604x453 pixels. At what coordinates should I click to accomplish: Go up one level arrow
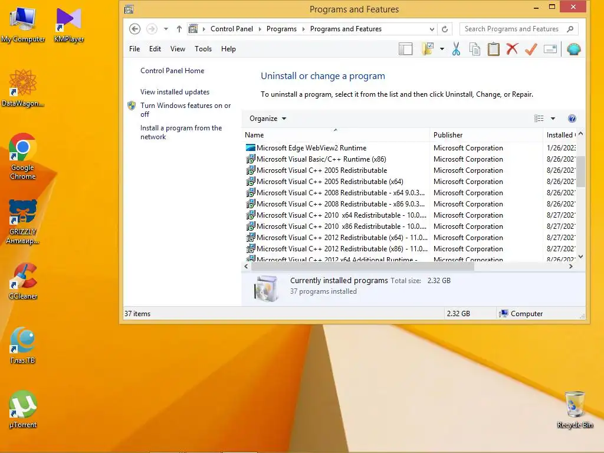coord(179,29)
